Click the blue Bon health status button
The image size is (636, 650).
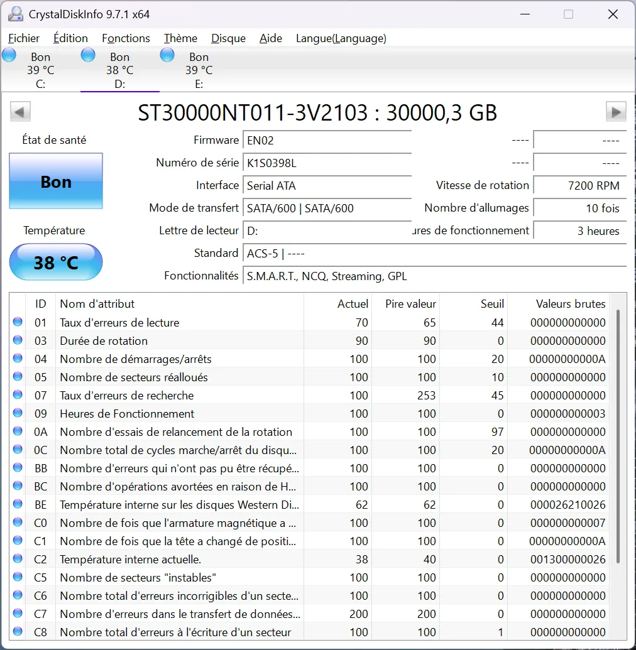56,181
